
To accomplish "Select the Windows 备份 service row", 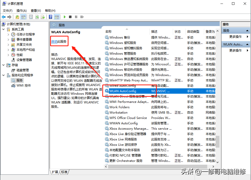I will (160, 38).
